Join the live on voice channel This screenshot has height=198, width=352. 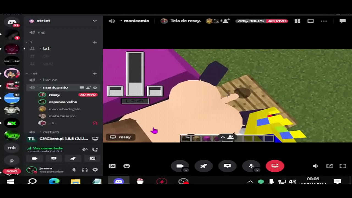(50, 80)
